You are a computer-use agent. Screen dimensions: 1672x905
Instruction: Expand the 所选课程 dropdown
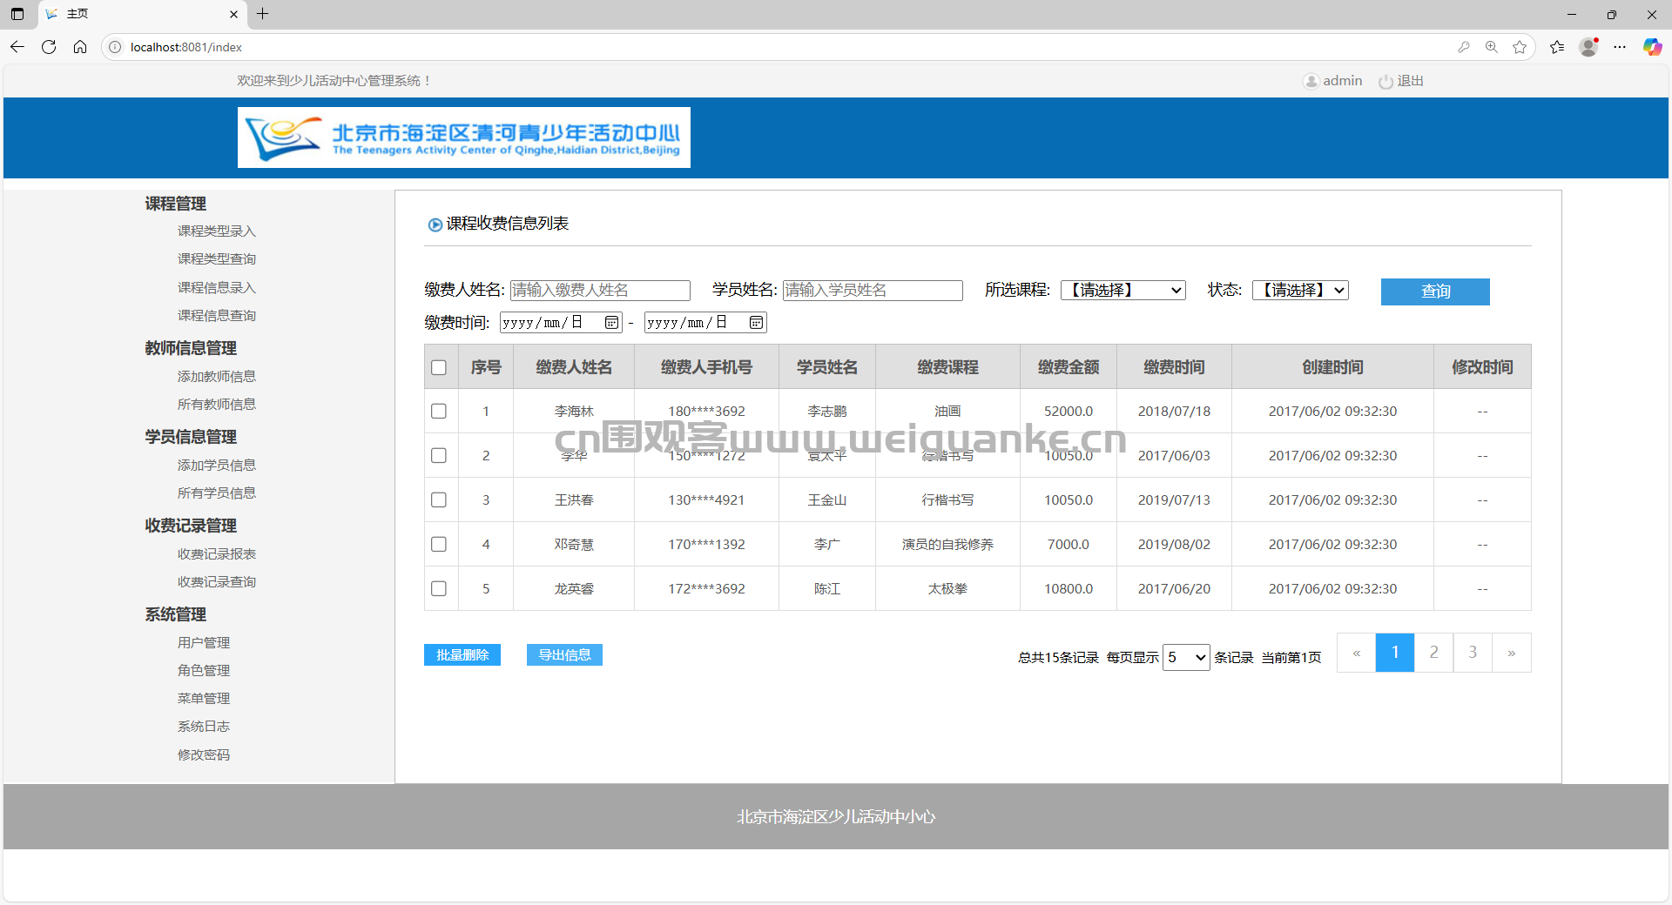pyautogui.click(x=1123, y=290)
